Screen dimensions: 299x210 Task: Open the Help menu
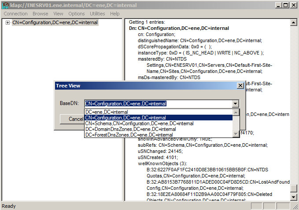tap(115, 14)
